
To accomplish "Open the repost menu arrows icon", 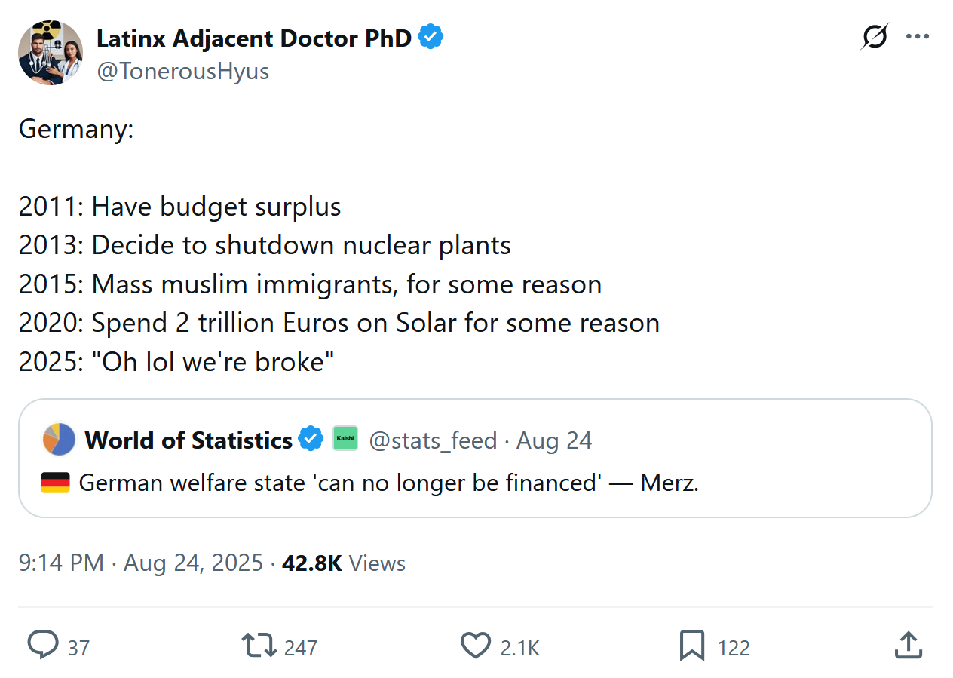I will click(258, 646).
